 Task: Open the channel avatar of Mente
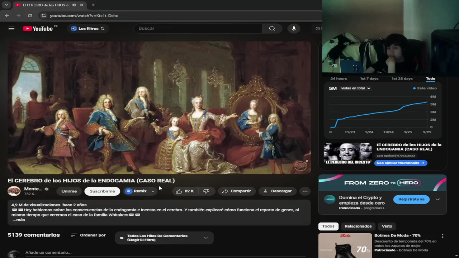[x=14, y=191]
